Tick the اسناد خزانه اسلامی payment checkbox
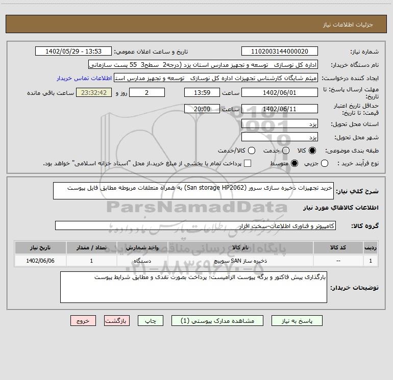 248,163
